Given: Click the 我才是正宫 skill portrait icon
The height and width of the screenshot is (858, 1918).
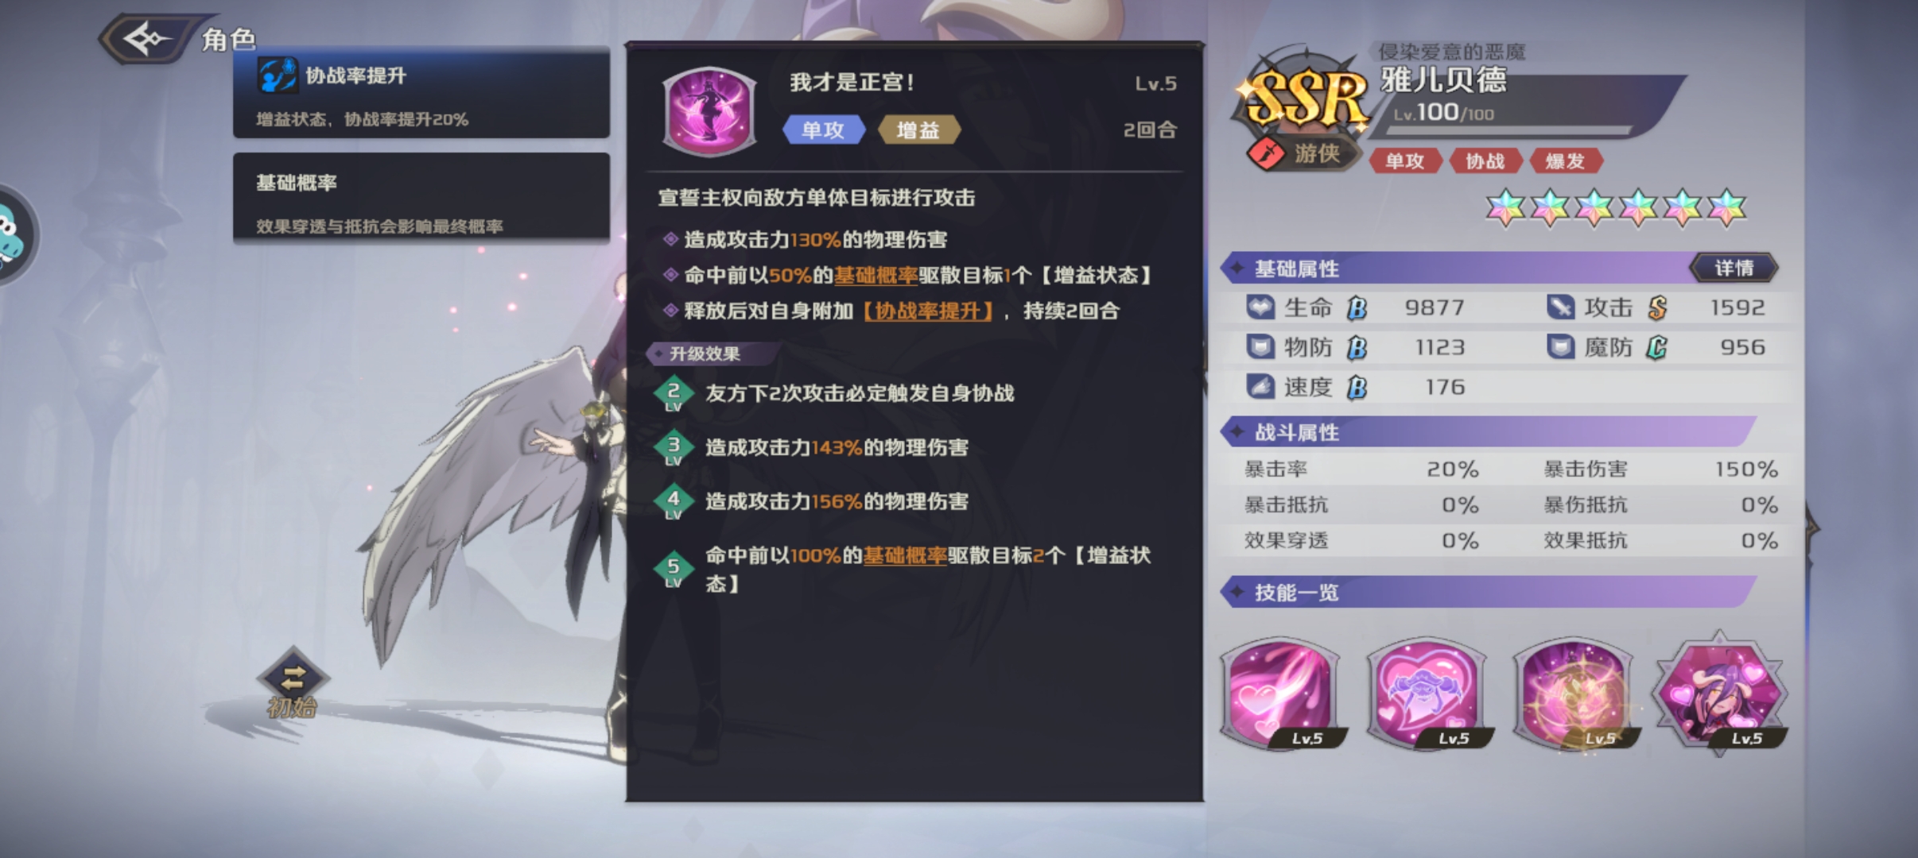Looking at the screenshot, I should point(709,110).
